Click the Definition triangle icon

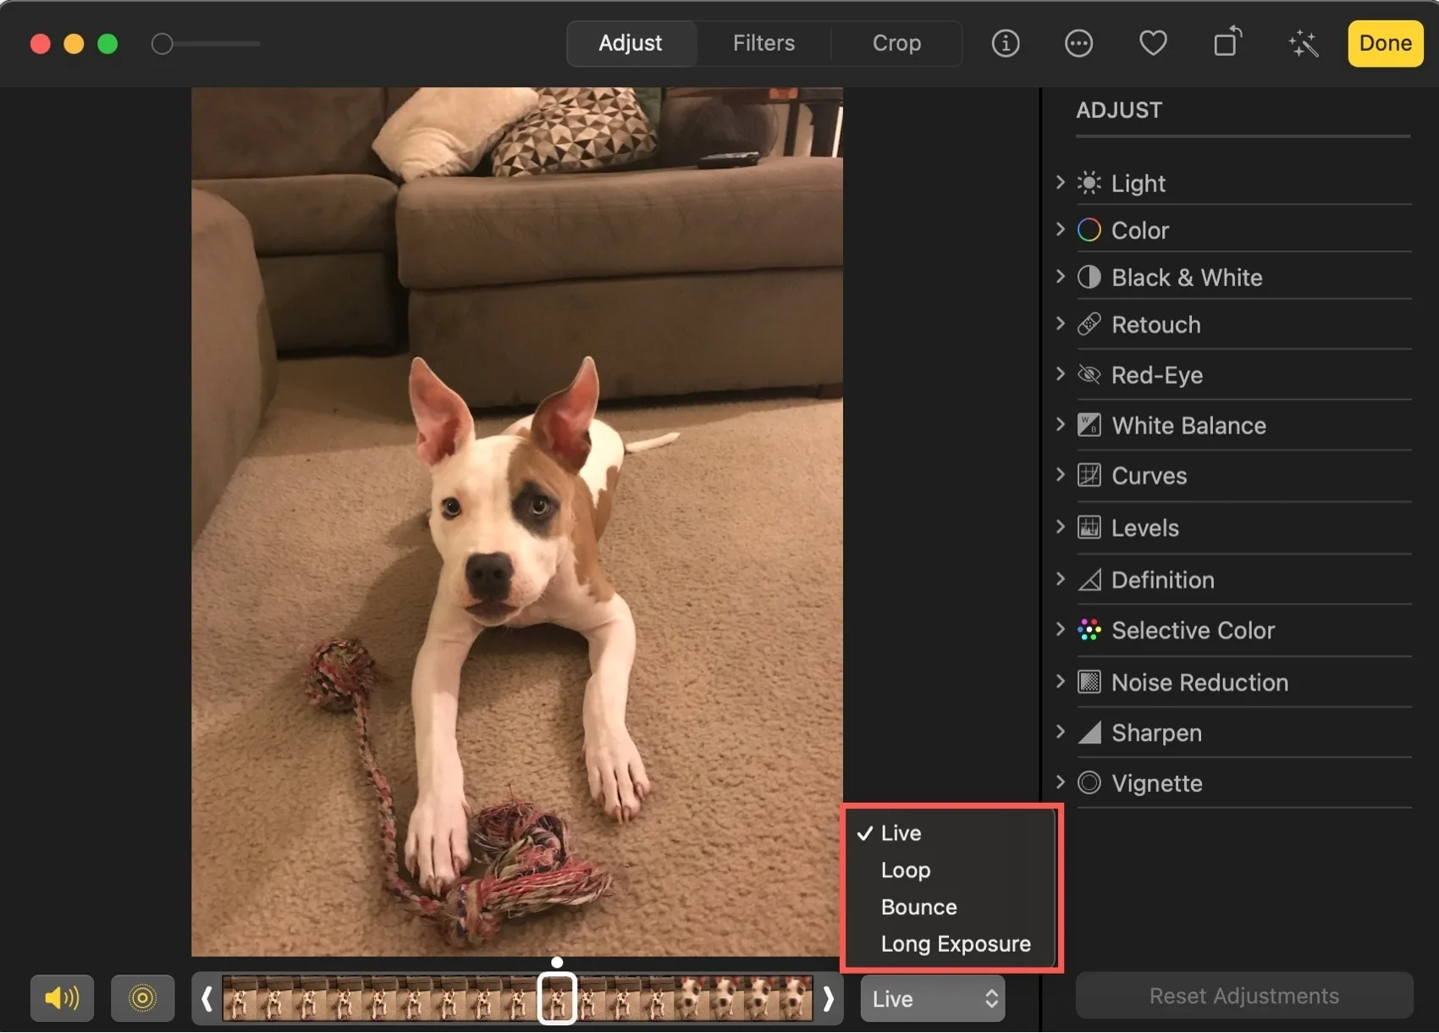[x=1089, y=580]
